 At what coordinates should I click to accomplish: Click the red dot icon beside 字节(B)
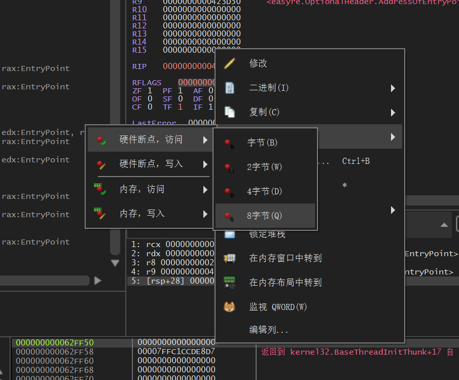pyautogui.click(x=230, y=144)
